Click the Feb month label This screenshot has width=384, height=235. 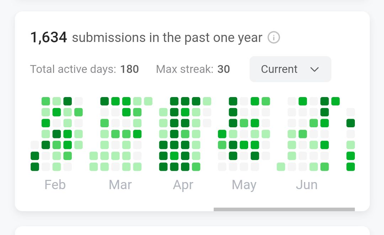coord(55,185)
